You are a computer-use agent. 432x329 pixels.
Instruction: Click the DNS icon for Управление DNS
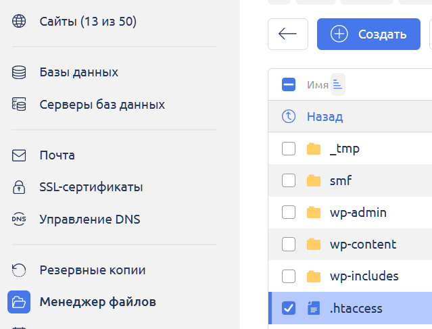pyautogui.click(x=19, y=220)
